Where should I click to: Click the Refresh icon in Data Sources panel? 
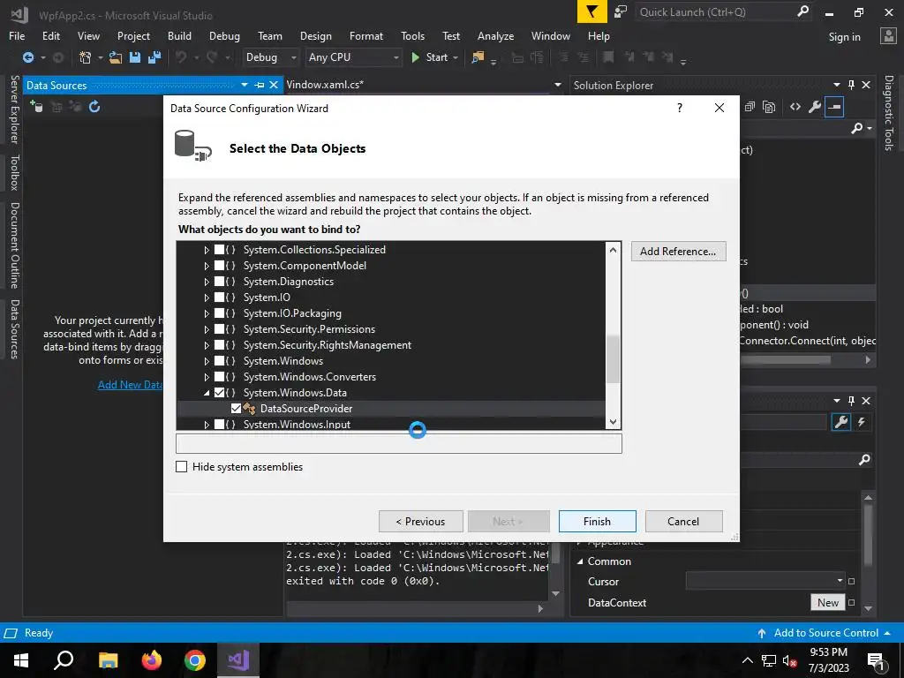click(x=94, y=107)
